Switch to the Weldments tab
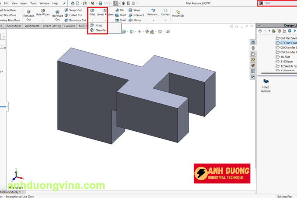297x198 pixels. (32, 26)
